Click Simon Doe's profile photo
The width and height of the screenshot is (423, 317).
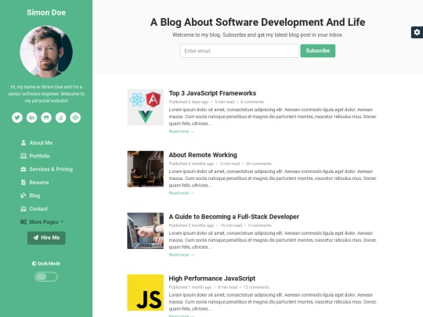pos(46,52)
